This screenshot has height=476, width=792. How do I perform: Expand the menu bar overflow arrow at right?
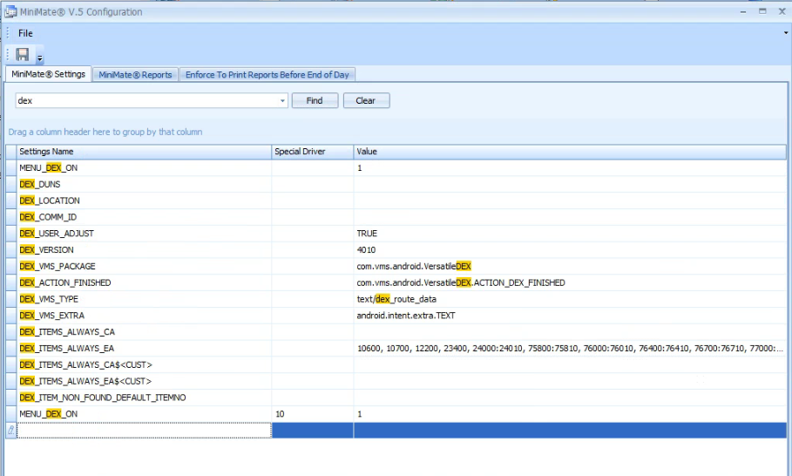coord(785,33)
